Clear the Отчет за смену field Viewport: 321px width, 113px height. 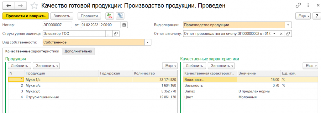[281, 34]
